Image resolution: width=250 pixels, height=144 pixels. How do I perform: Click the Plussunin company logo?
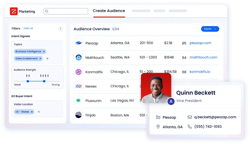click(x=79, y=101)
